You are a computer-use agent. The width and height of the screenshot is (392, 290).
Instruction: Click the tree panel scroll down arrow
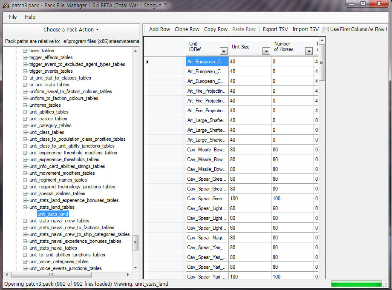[x=135, y=268]
